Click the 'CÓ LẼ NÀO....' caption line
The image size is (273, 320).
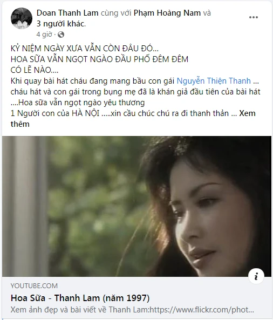[x=35, y=70]
